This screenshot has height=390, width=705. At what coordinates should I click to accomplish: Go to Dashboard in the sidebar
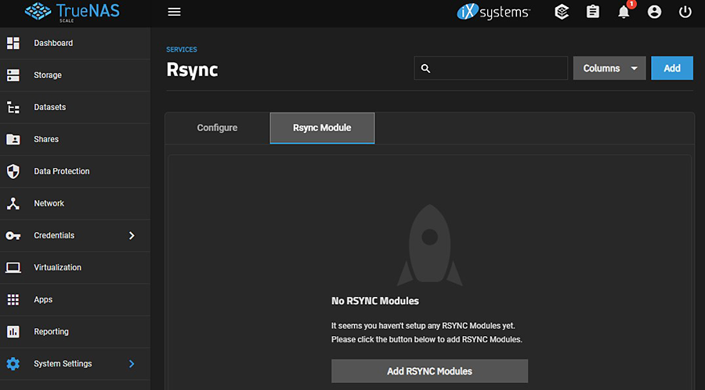[75, 43]
